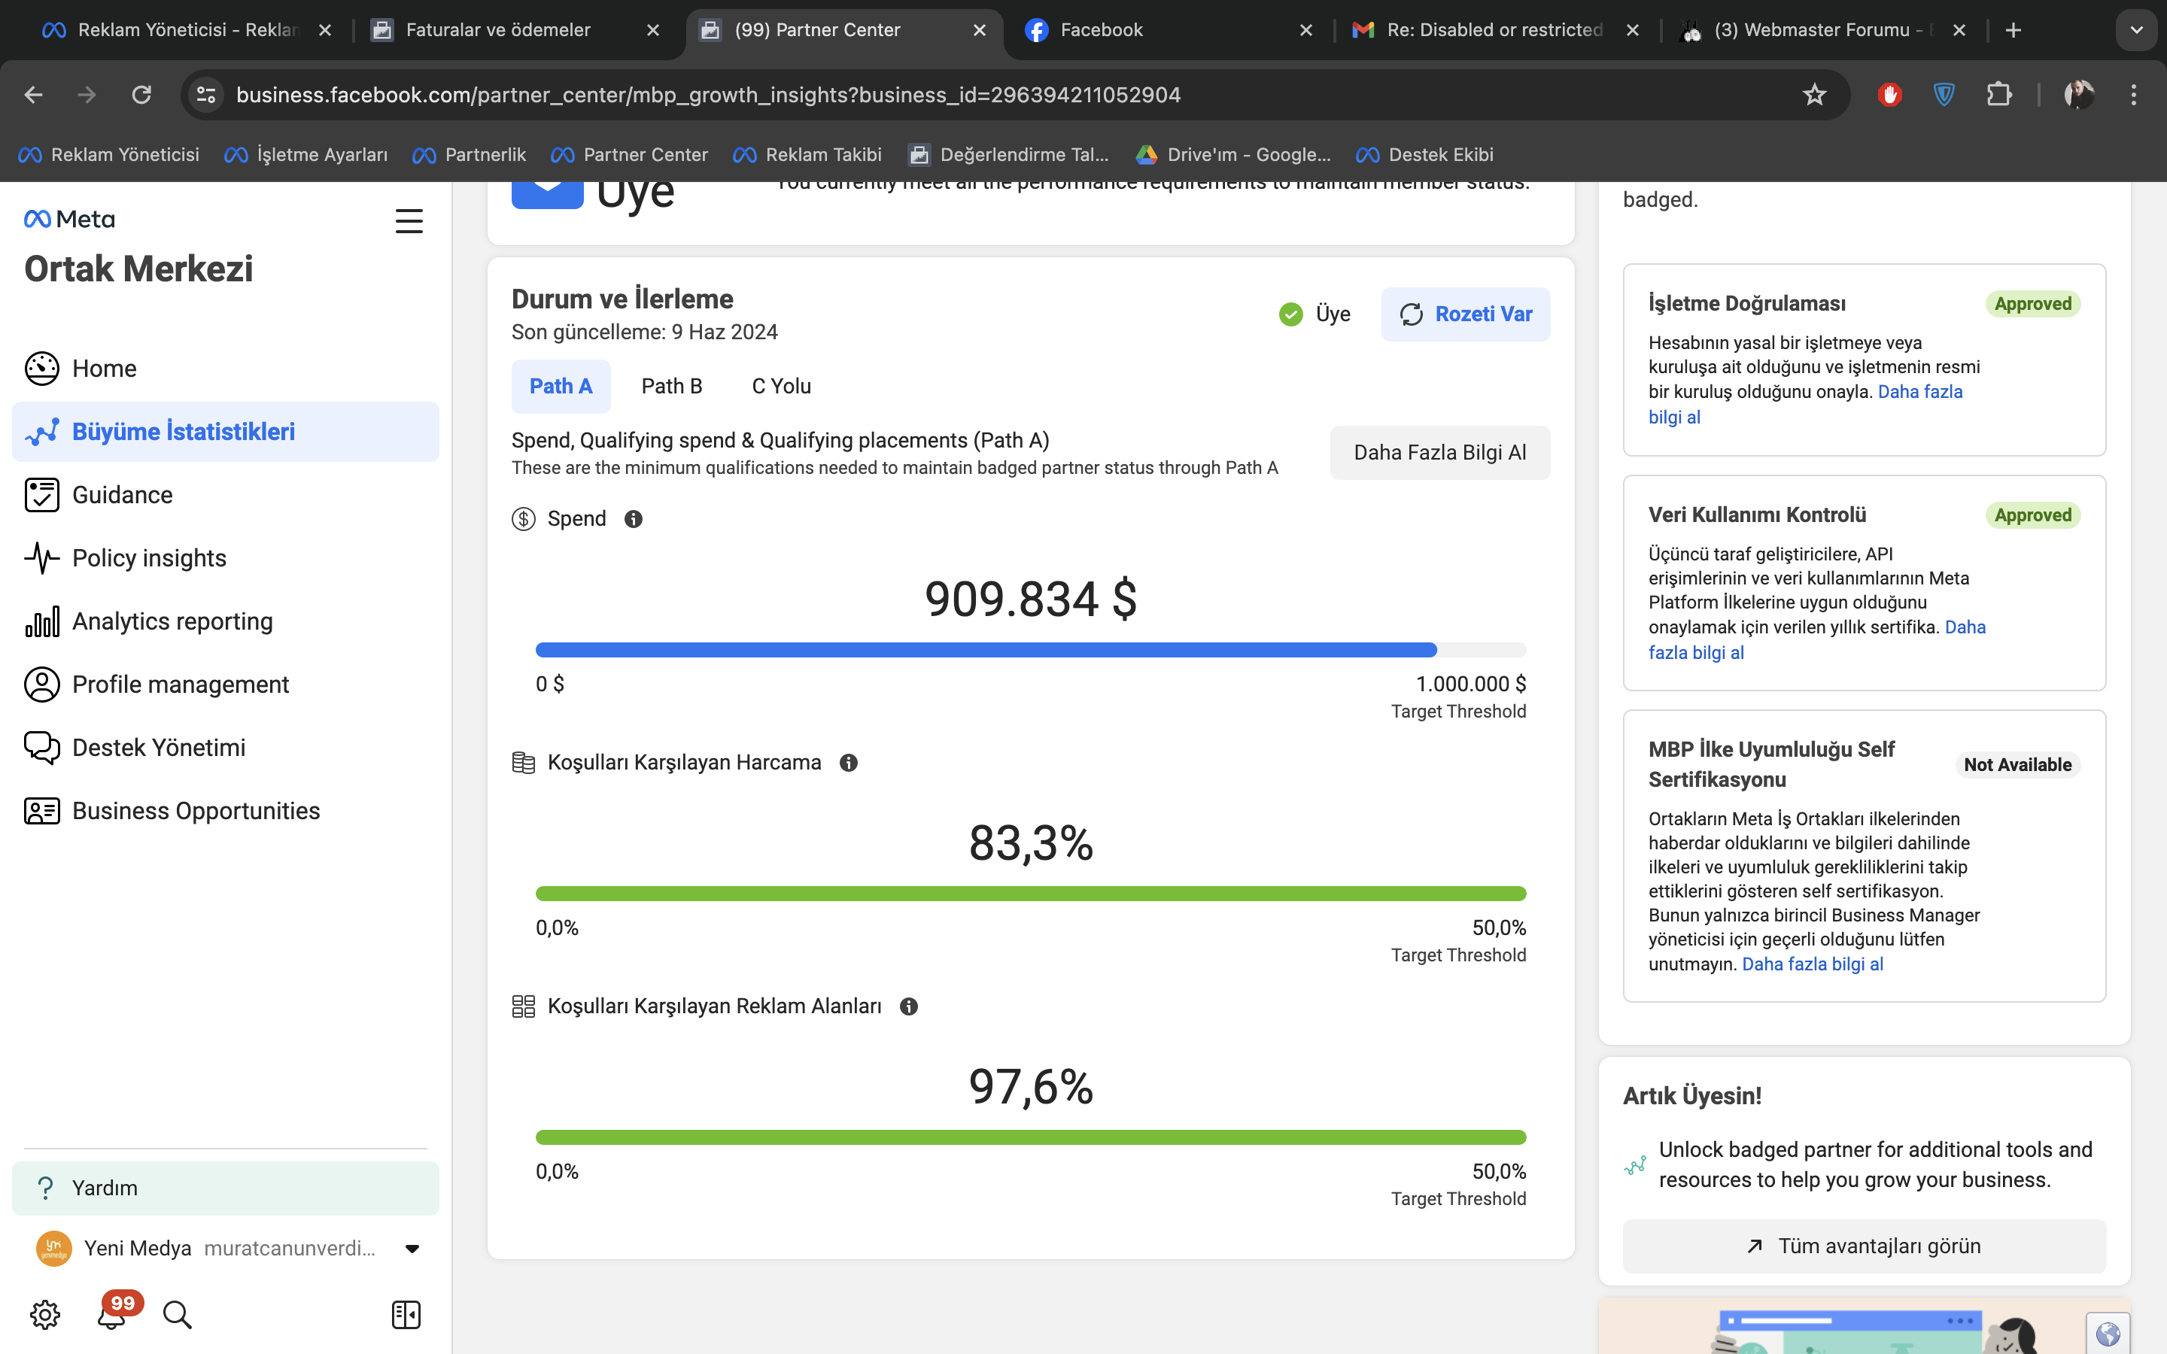Open Analytics reporting in sidebar
Viewport: 2167px width, 1354px height.
click(x=226, y=621)
